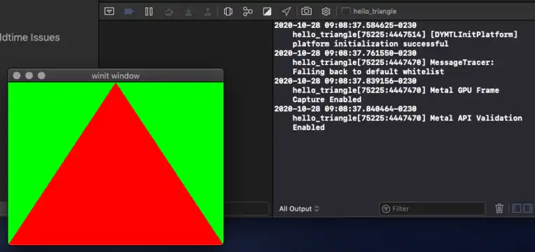Clear console with the trash icon
The height and width of the screenshot is (252, 535).
coord(499,209)
